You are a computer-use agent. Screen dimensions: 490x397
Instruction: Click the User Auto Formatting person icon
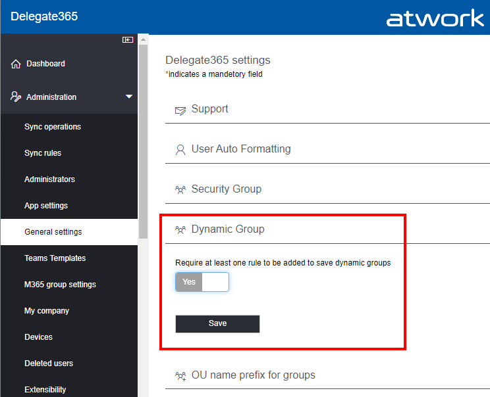click(180, 150)
